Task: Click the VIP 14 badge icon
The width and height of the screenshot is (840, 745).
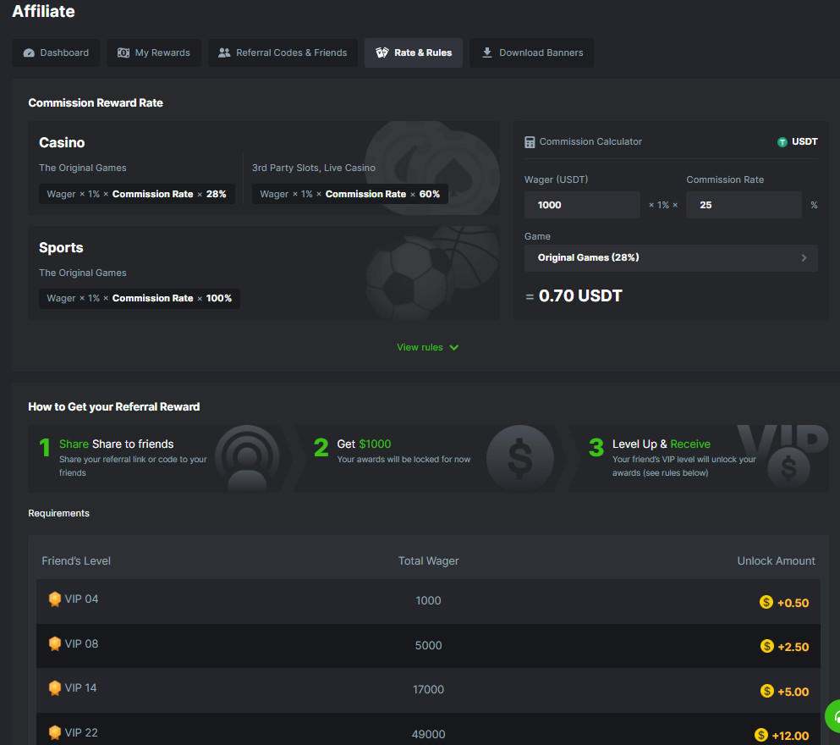Action: click(x=55, y=688)
